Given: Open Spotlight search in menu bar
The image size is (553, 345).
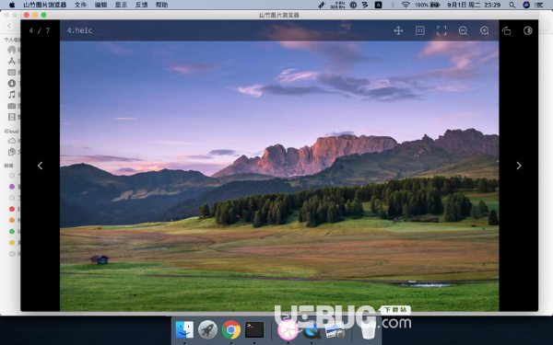Looking at the screenshot, I should pos(512,5).
